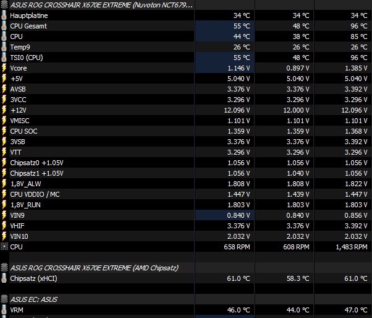The width and height of the screenshot is (372, 318).
Task: Click the 0.897 V Vcore minimum value
Action: pyautogui.click(x=297, y=68)
